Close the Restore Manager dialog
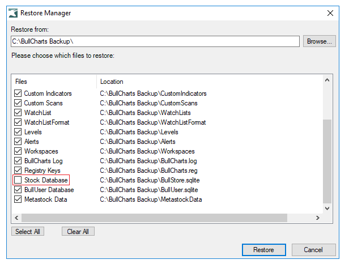This screenshot has width=349, height=268. [330, 13]
